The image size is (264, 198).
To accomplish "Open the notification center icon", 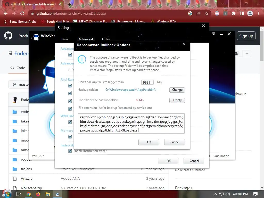I will (255, 194).
